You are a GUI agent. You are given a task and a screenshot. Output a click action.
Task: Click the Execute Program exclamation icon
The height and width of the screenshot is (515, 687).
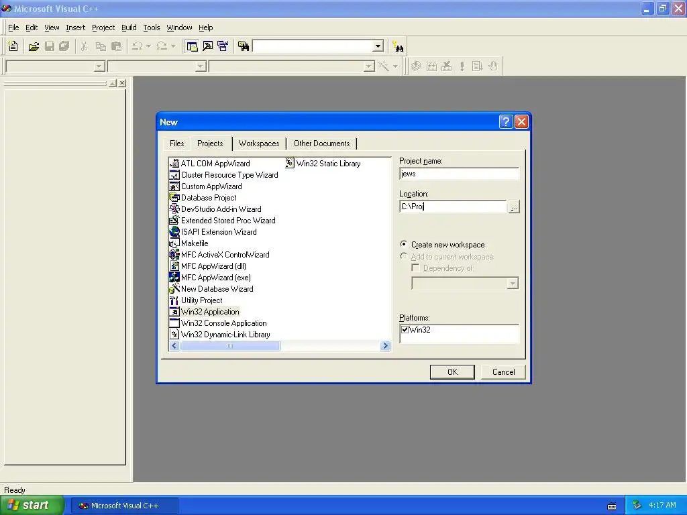tap(462, 66)
